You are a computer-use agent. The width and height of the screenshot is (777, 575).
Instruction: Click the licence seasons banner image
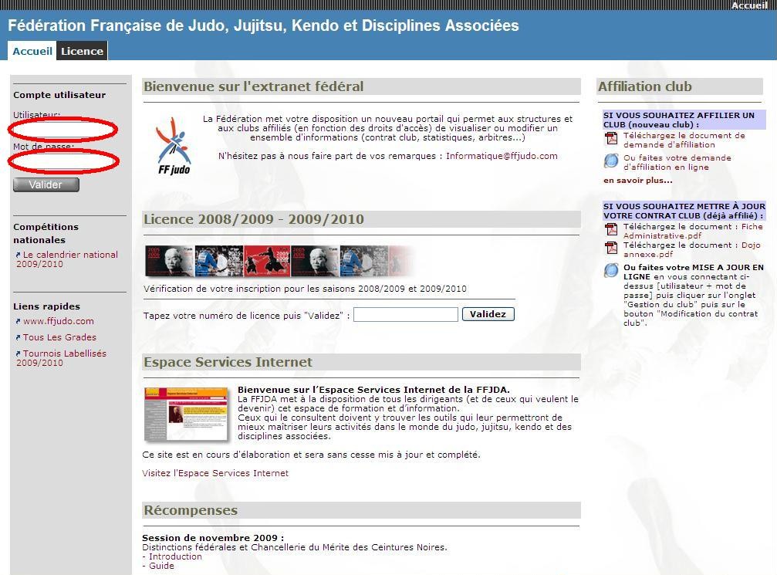(x=279, y=261)
